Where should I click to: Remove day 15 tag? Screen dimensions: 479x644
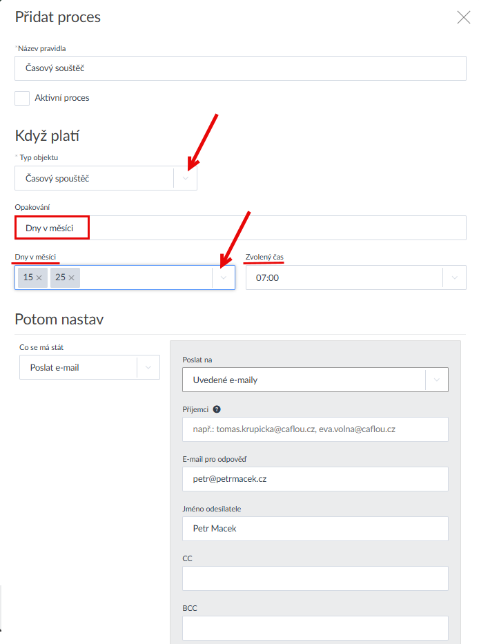point(39,277)
